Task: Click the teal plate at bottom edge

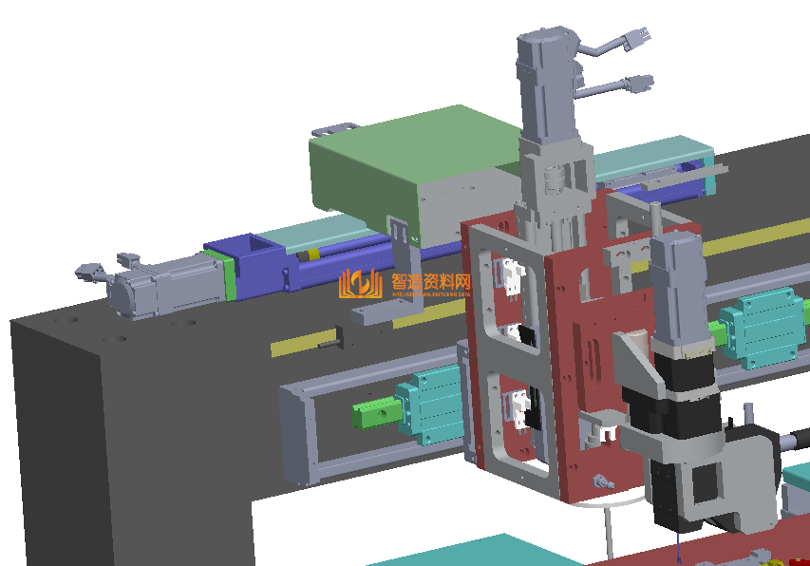Action: pyautogui.click(x=456, y=553)
